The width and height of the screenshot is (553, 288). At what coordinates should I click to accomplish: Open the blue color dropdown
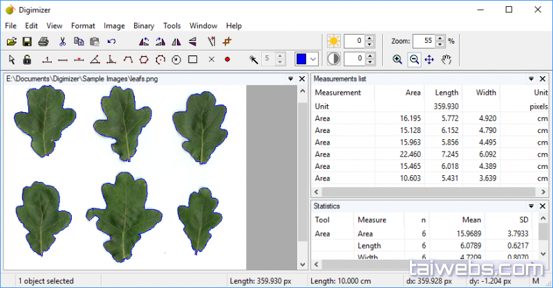click(313, 60)
